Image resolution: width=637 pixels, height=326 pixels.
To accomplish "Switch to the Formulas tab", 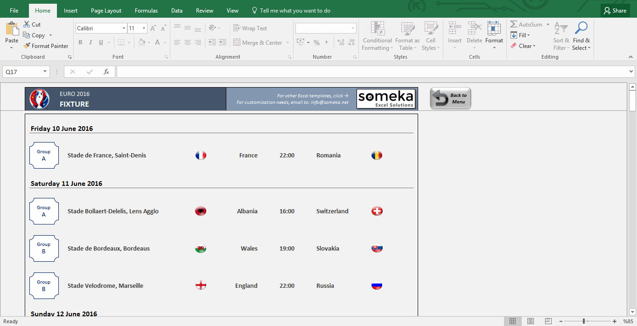I will [x=146, y=11].
